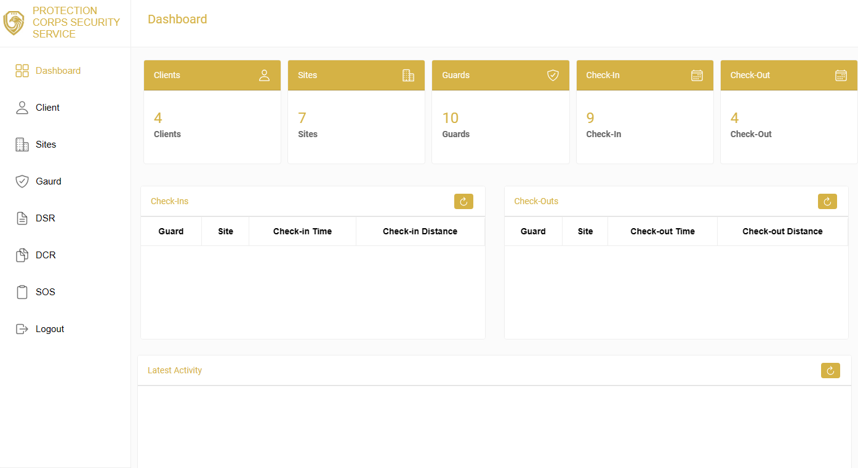Select the Sites summary card header
Image resolution: width=858 pixels, height=468 pixels.
356,75
